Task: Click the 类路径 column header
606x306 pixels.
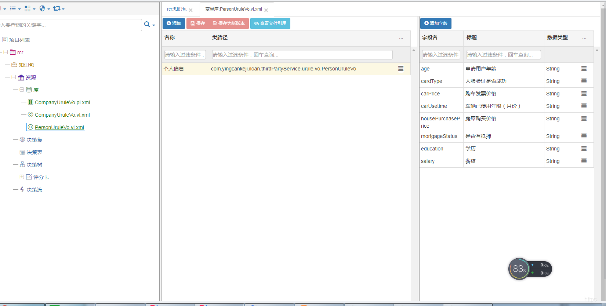Action: (302, 38)
